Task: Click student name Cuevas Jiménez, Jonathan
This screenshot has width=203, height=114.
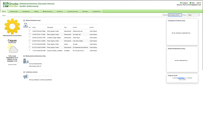Action: tap(55, 51)
